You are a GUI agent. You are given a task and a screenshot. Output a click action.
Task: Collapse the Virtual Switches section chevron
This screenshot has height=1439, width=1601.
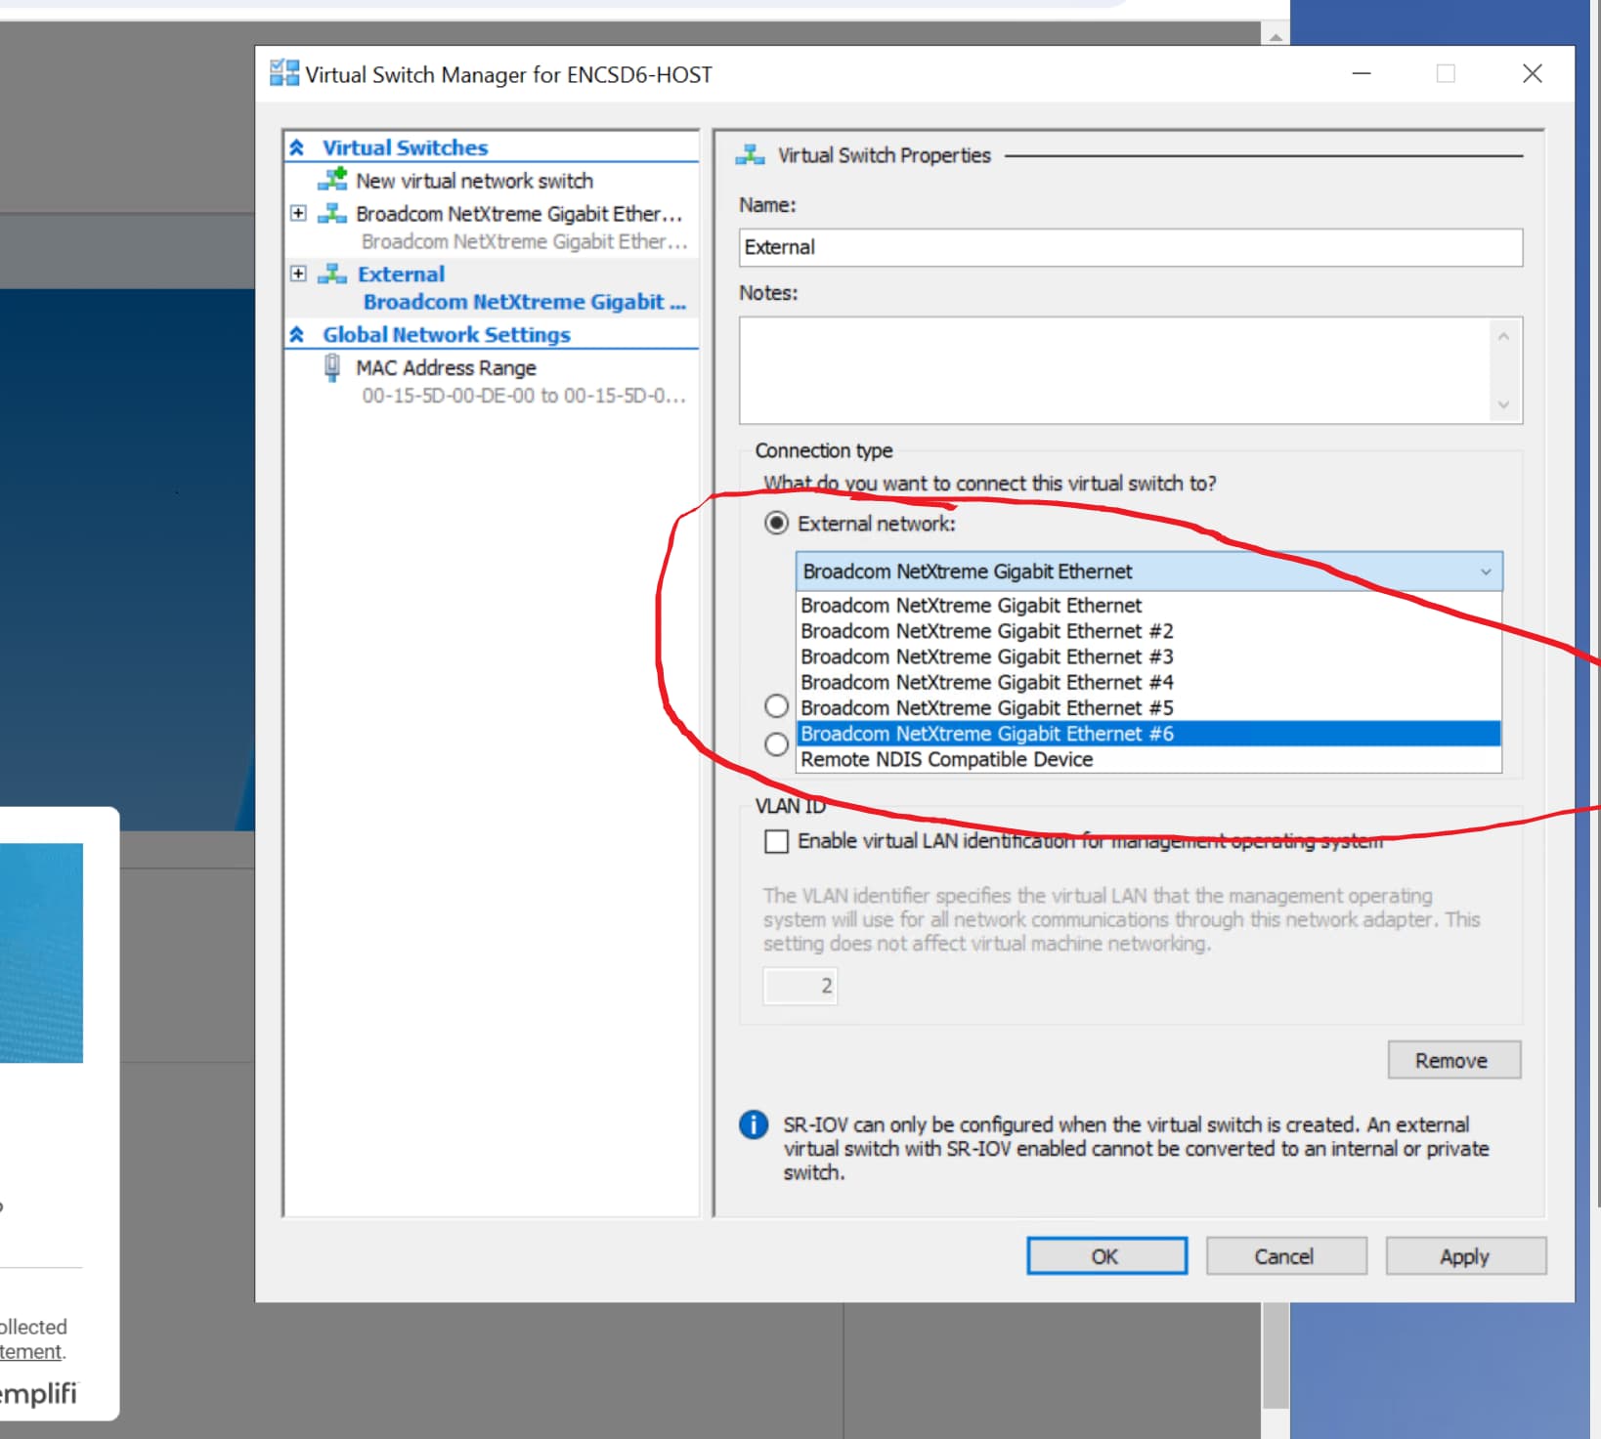(296, 147)
